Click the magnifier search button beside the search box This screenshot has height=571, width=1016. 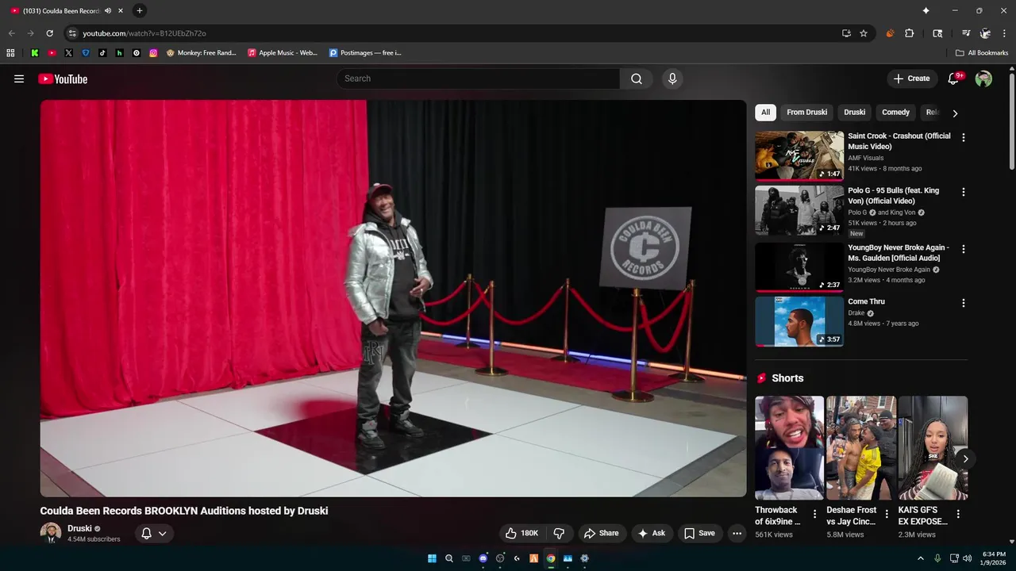(x=637, y=79)
